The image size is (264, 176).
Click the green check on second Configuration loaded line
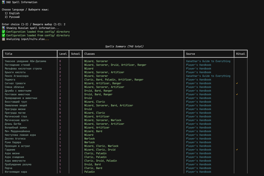click(3, 35)
